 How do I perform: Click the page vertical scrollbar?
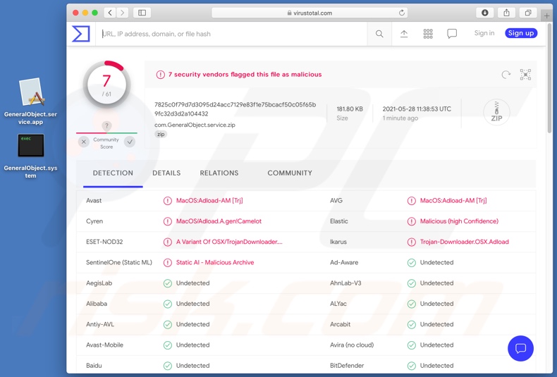coord(550,78)
